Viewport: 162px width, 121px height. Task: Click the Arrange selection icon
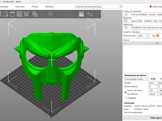[x=26, y=14]
